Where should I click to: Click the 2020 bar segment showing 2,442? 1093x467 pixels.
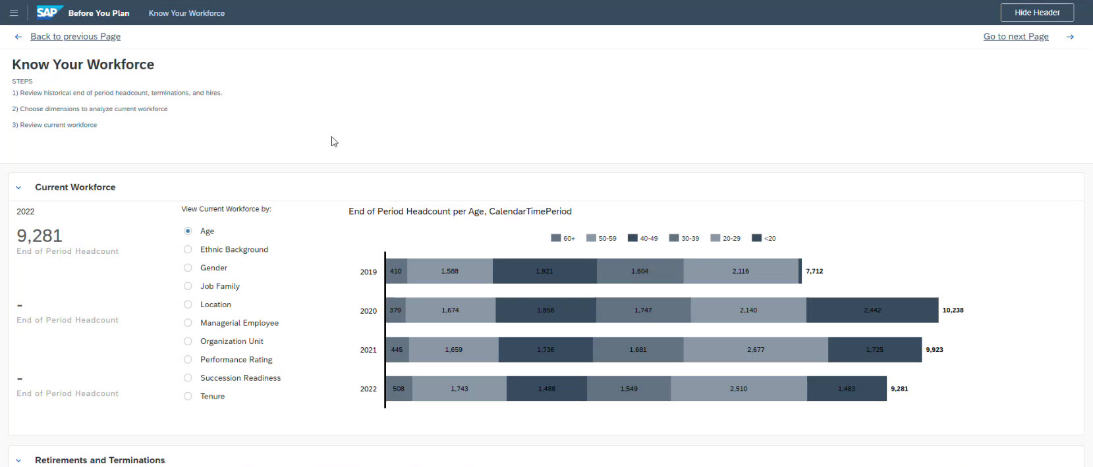pyautogui.click(x=872, y=310)
